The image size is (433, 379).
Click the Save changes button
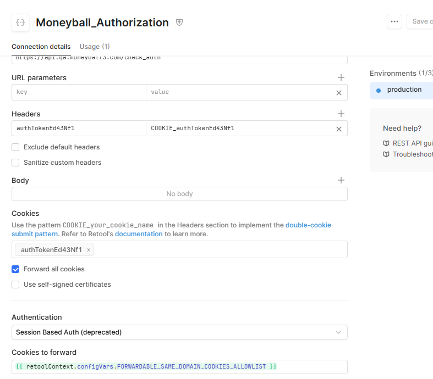(x=420, y=21)
